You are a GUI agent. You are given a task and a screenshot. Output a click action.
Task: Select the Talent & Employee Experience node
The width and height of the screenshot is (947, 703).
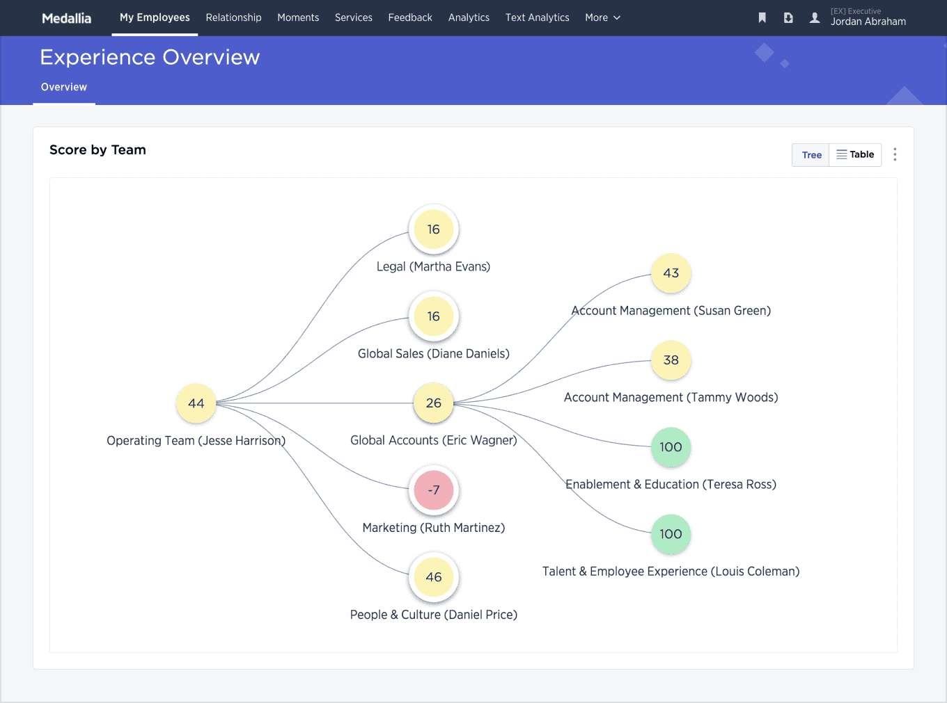[671, 534]
